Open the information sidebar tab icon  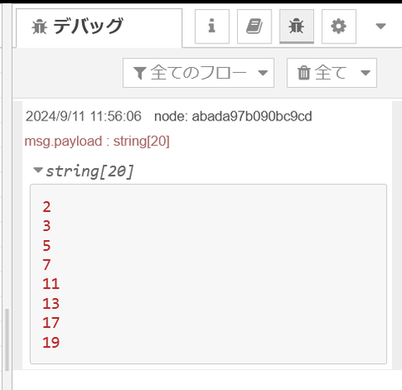point(212,26)
